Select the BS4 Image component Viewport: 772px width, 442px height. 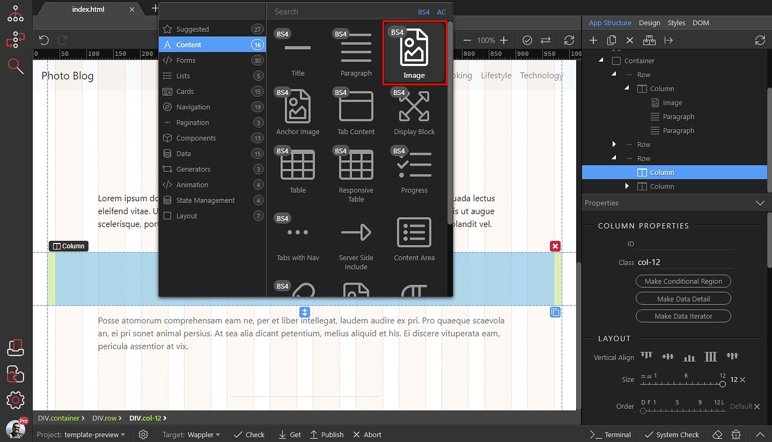[414, 53]
